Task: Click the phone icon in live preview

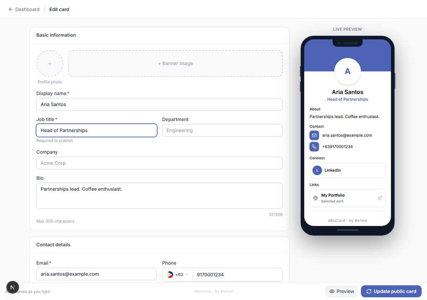Action: (314, 146)
